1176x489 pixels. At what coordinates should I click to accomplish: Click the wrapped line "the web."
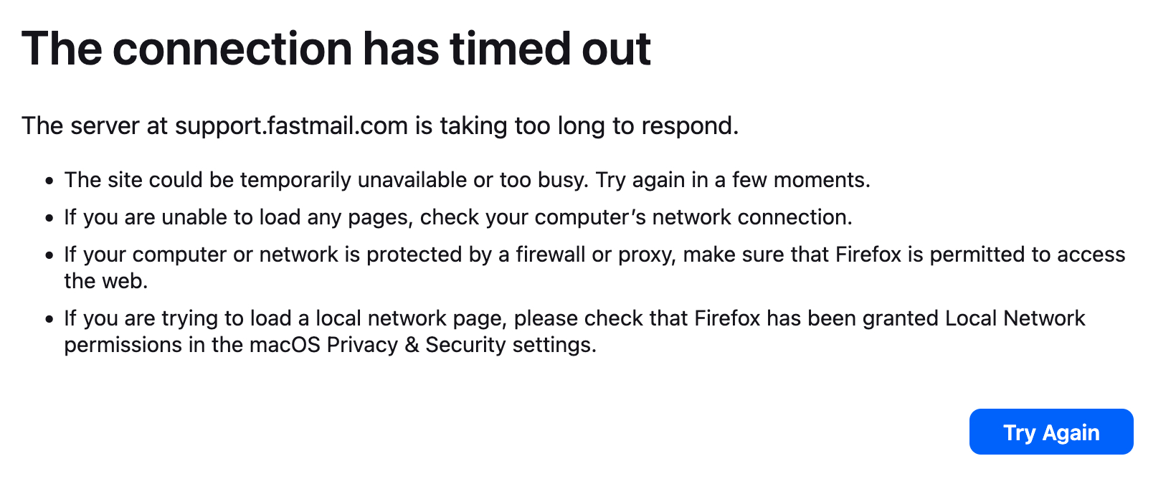click(105, 281)
